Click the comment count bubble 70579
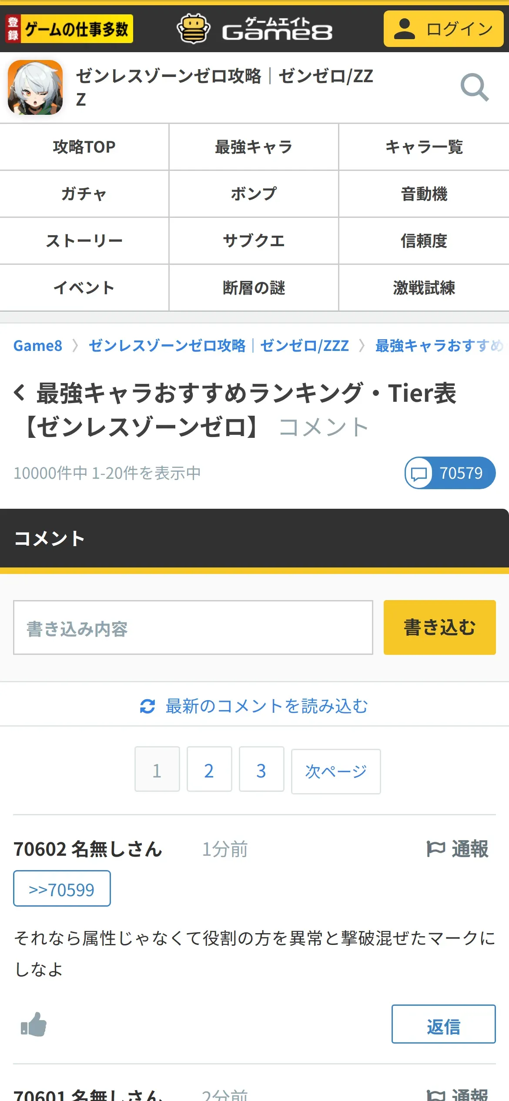Image resolution: width=509 pixels, height=1101 pixels. tap(450, 473)
